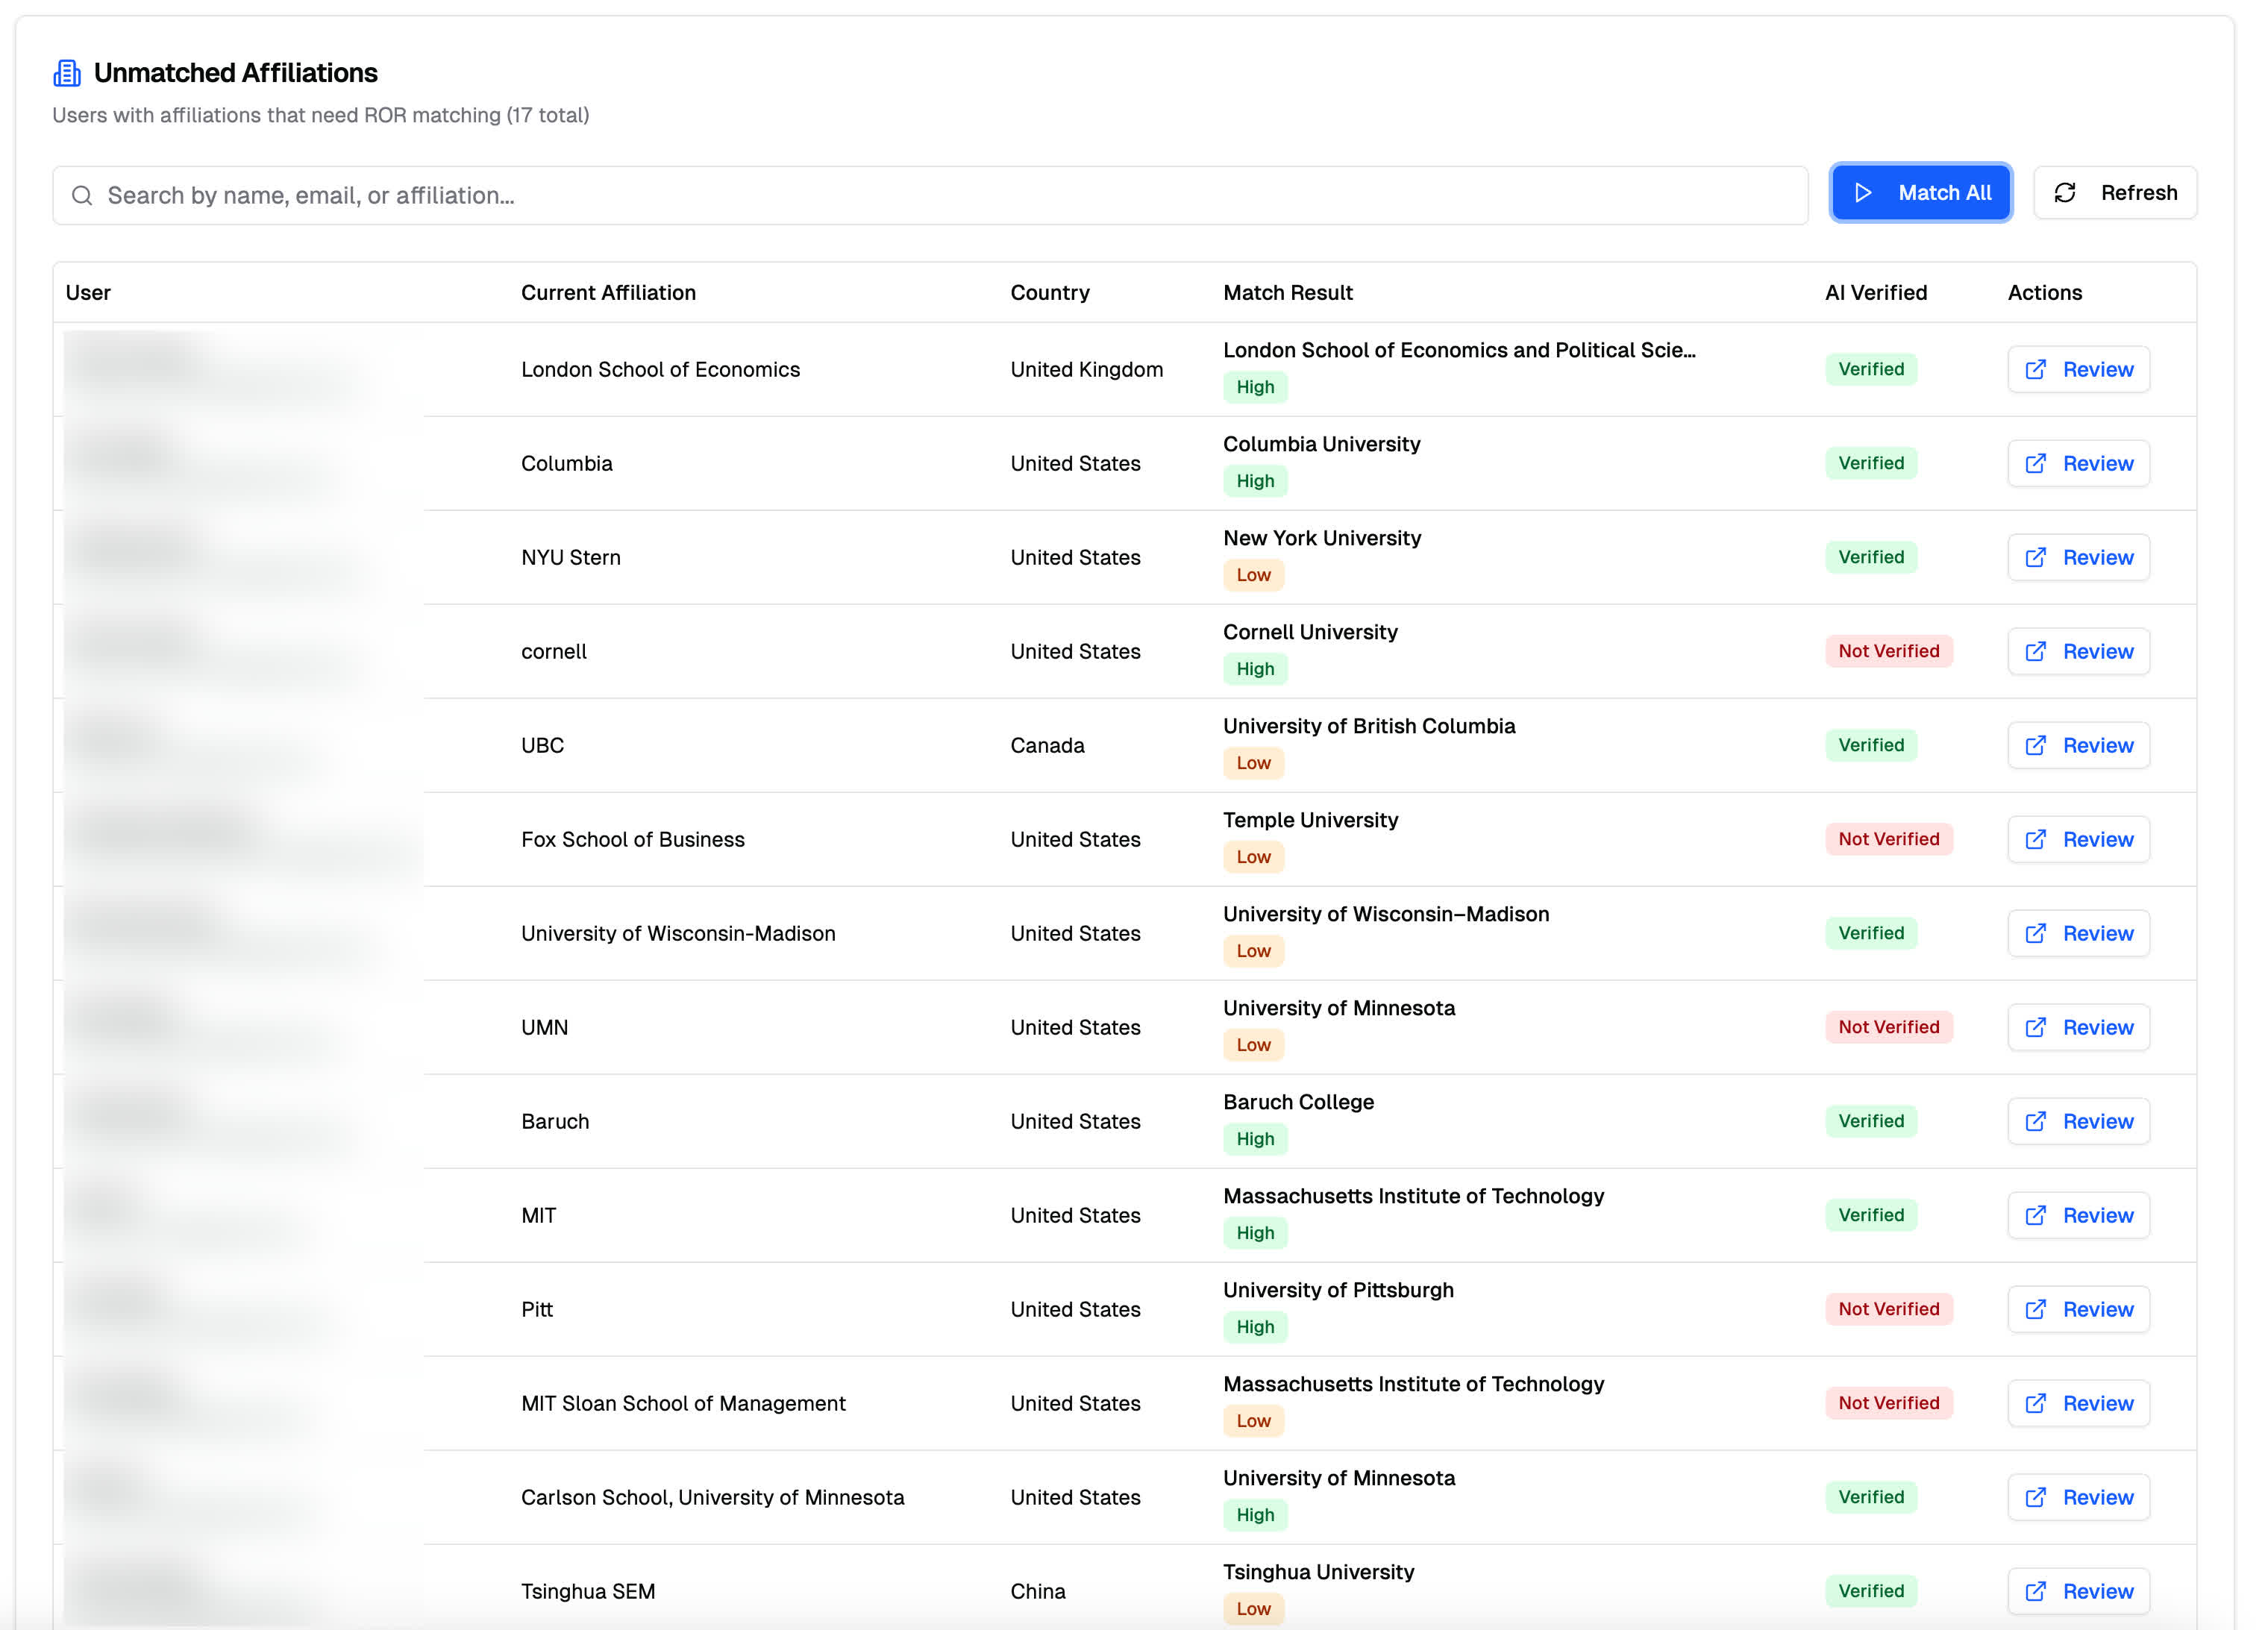Screen dimensions: 2268x1630
Task: Click the Match All play icon
Action: [x=1862, y=193]
